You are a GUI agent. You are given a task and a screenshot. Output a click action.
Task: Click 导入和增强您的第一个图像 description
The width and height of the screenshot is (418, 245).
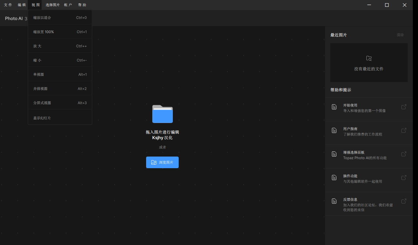[x=364, y=111]
